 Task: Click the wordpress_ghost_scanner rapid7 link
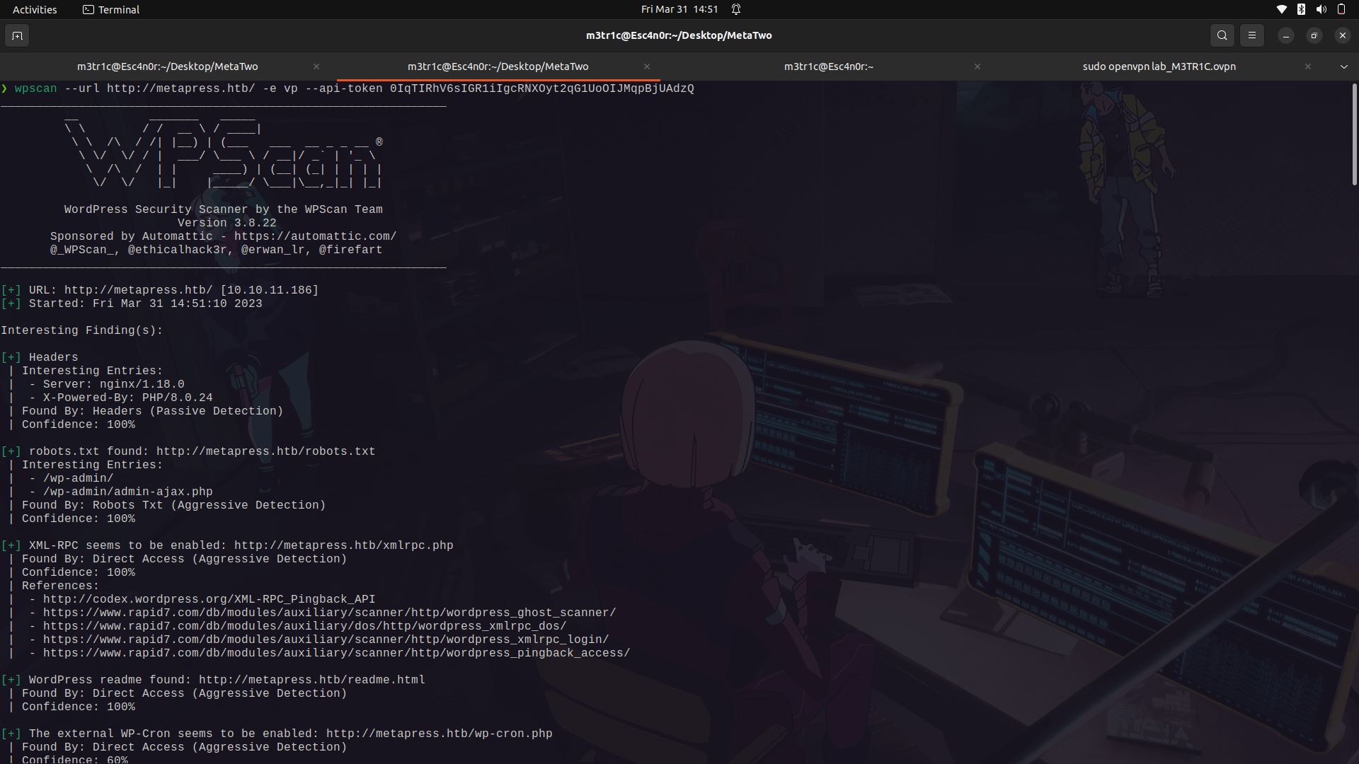pos(330,613)
